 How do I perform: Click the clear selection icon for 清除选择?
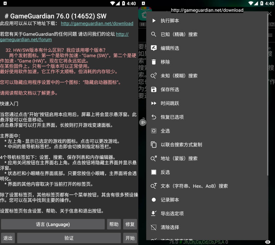click(154, 227)
